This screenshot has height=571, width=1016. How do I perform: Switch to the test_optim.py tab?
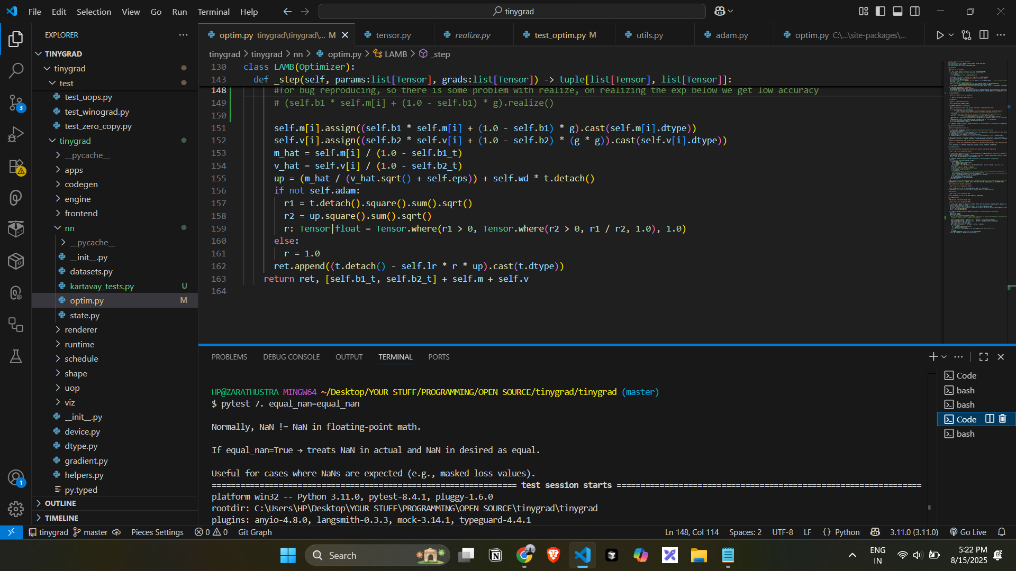pos(559,35)
